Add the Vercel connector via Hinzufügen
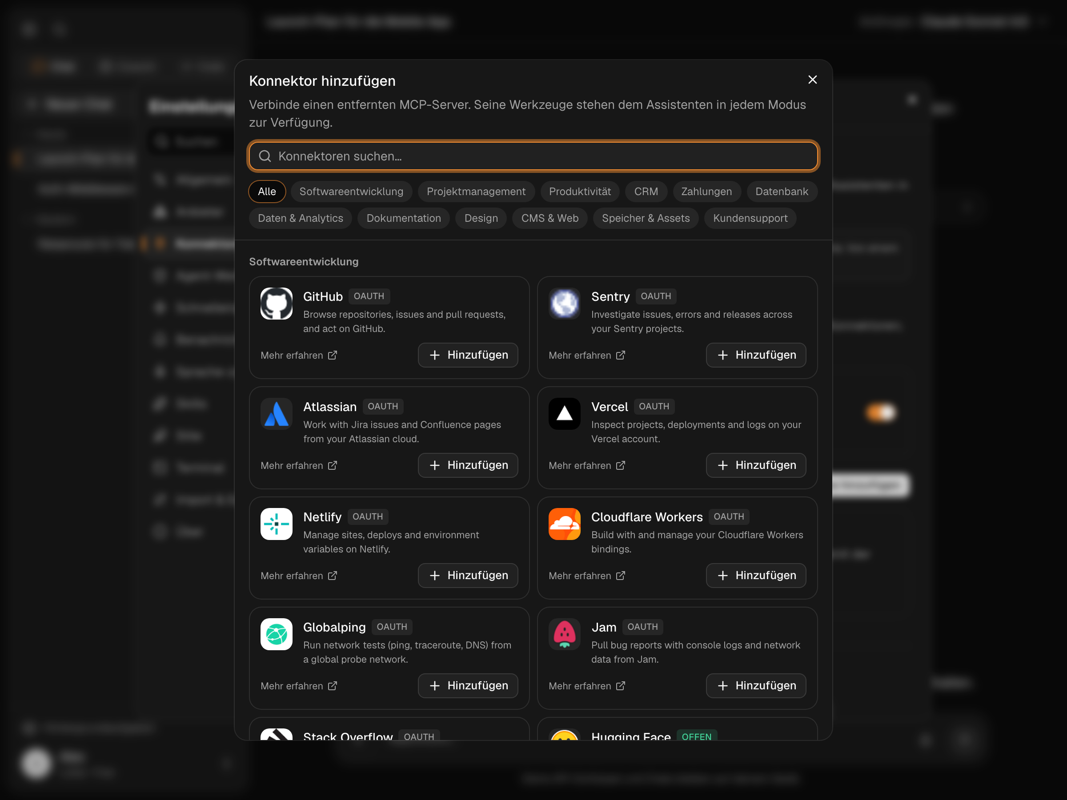This screenshot has height=800, width=1067. (756, 465)
